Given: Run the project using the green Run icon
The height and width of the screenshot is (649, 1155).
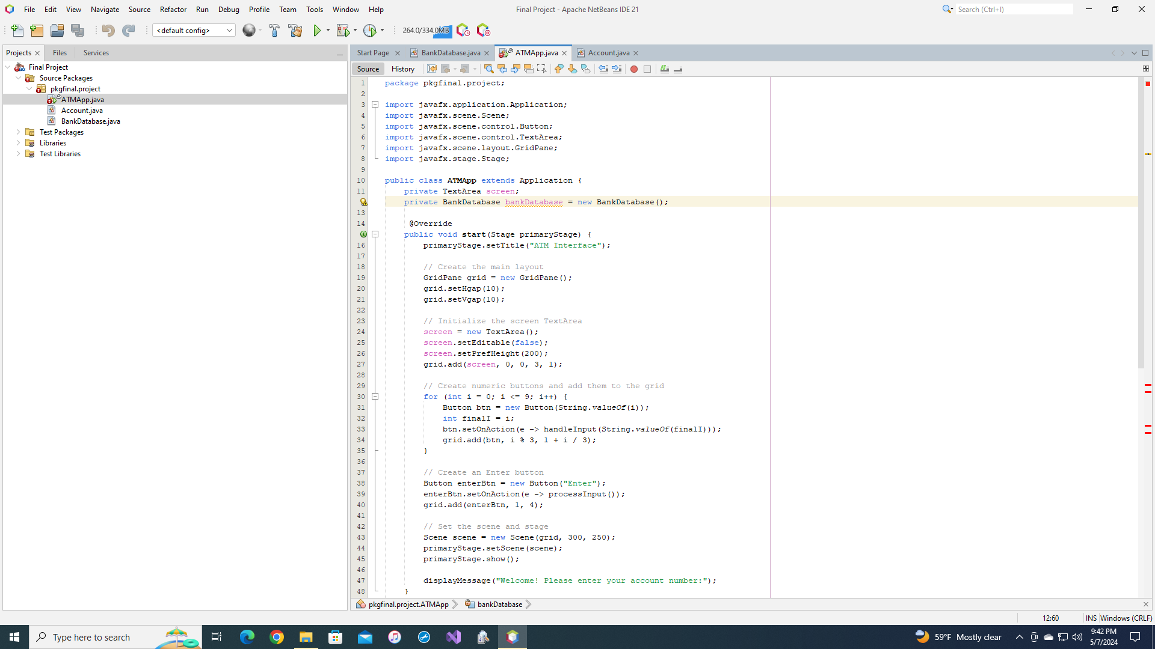Looking at the screenshot, I should point(317,30).
